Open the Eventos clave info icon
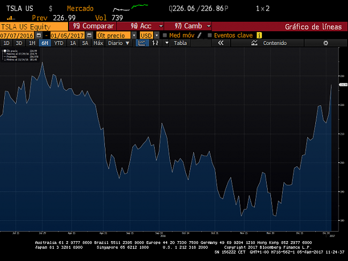This screenshot has height=261, width=348. coord(259,35)
